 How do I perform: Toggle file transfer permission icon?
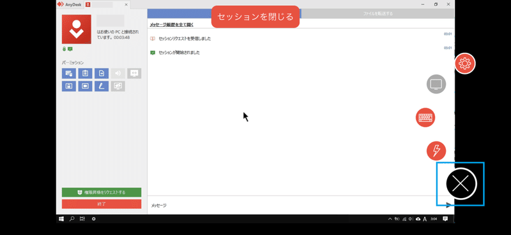click(102, 73)
